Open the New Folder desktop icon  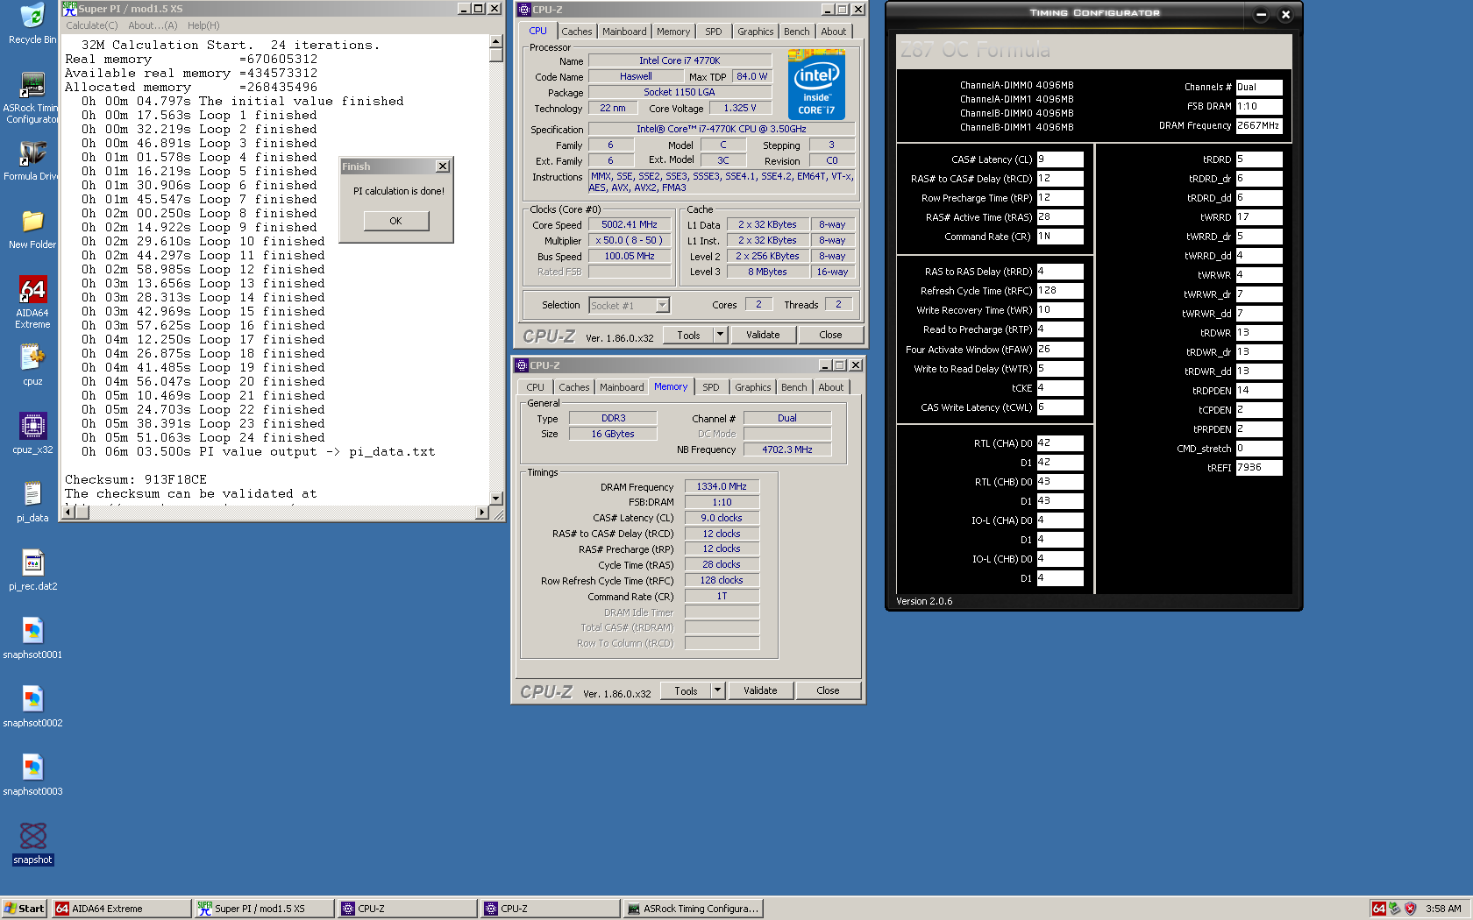[x=32, y=223]
